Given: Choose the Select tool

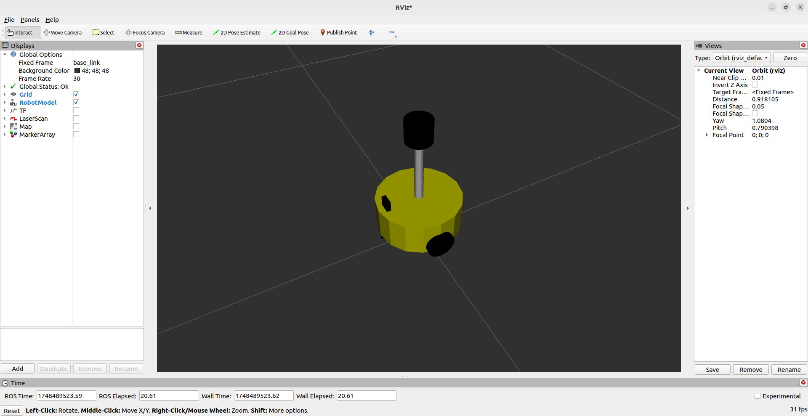Looking at the screenshot, I should pos(104,32).
